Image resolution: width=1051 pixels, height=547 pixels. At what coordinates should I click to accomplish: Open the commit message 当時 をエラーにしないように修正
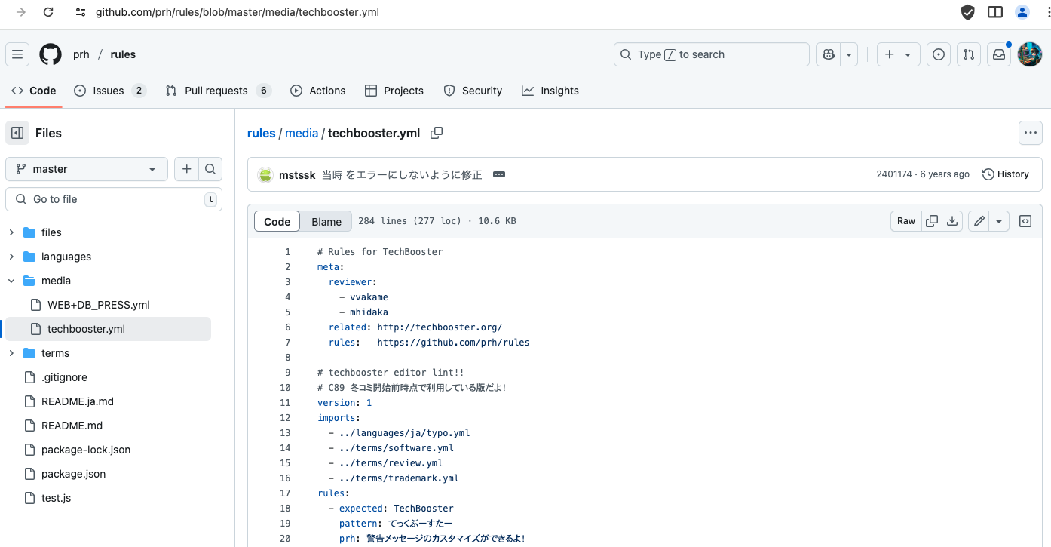[402, 174]
